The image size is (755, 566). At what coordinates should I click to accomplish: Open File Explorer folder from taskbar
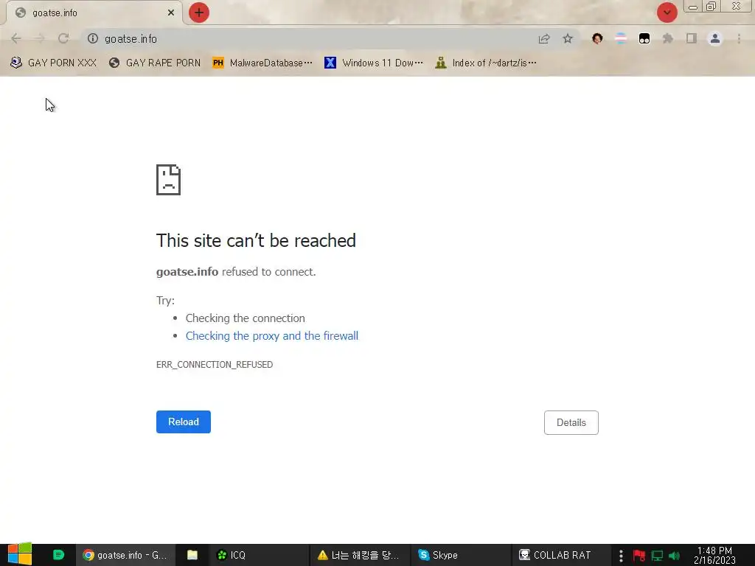tap(192, 555)
